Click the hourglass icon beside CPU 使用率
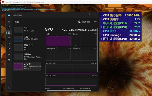 tap(101, 19)
